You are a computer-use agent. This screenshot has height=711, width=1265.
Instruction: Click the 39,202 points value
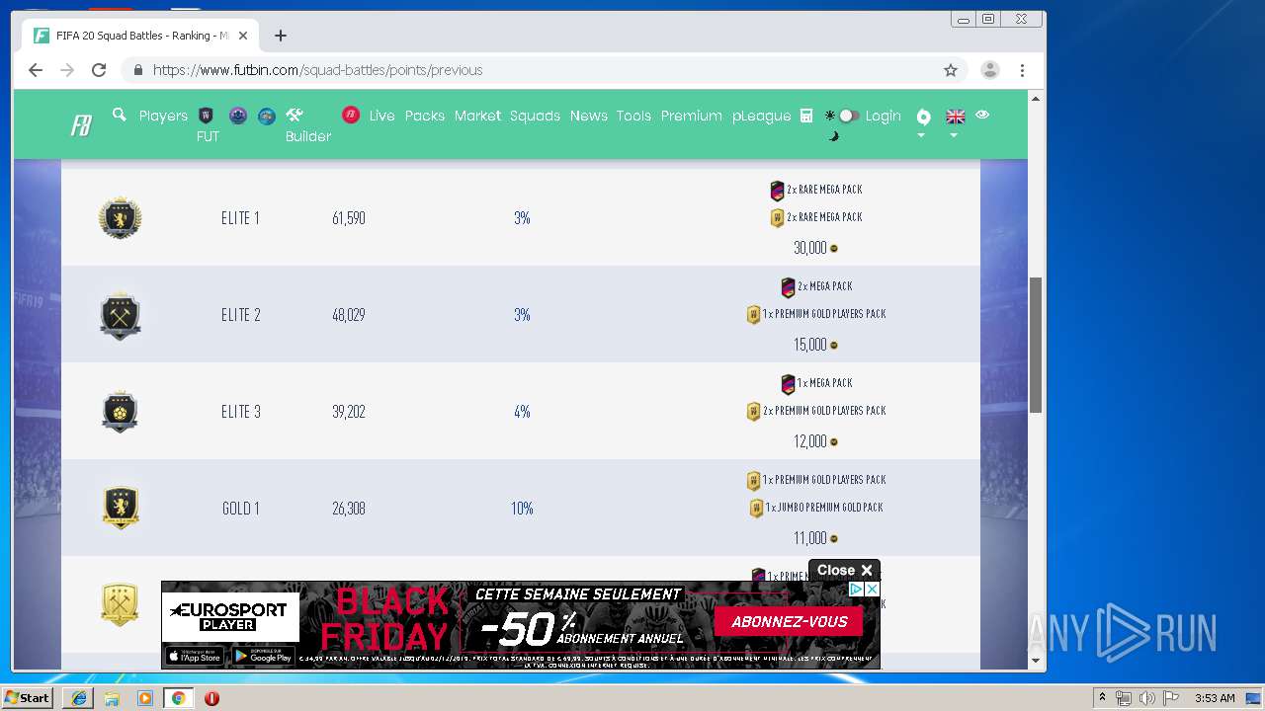349,412
